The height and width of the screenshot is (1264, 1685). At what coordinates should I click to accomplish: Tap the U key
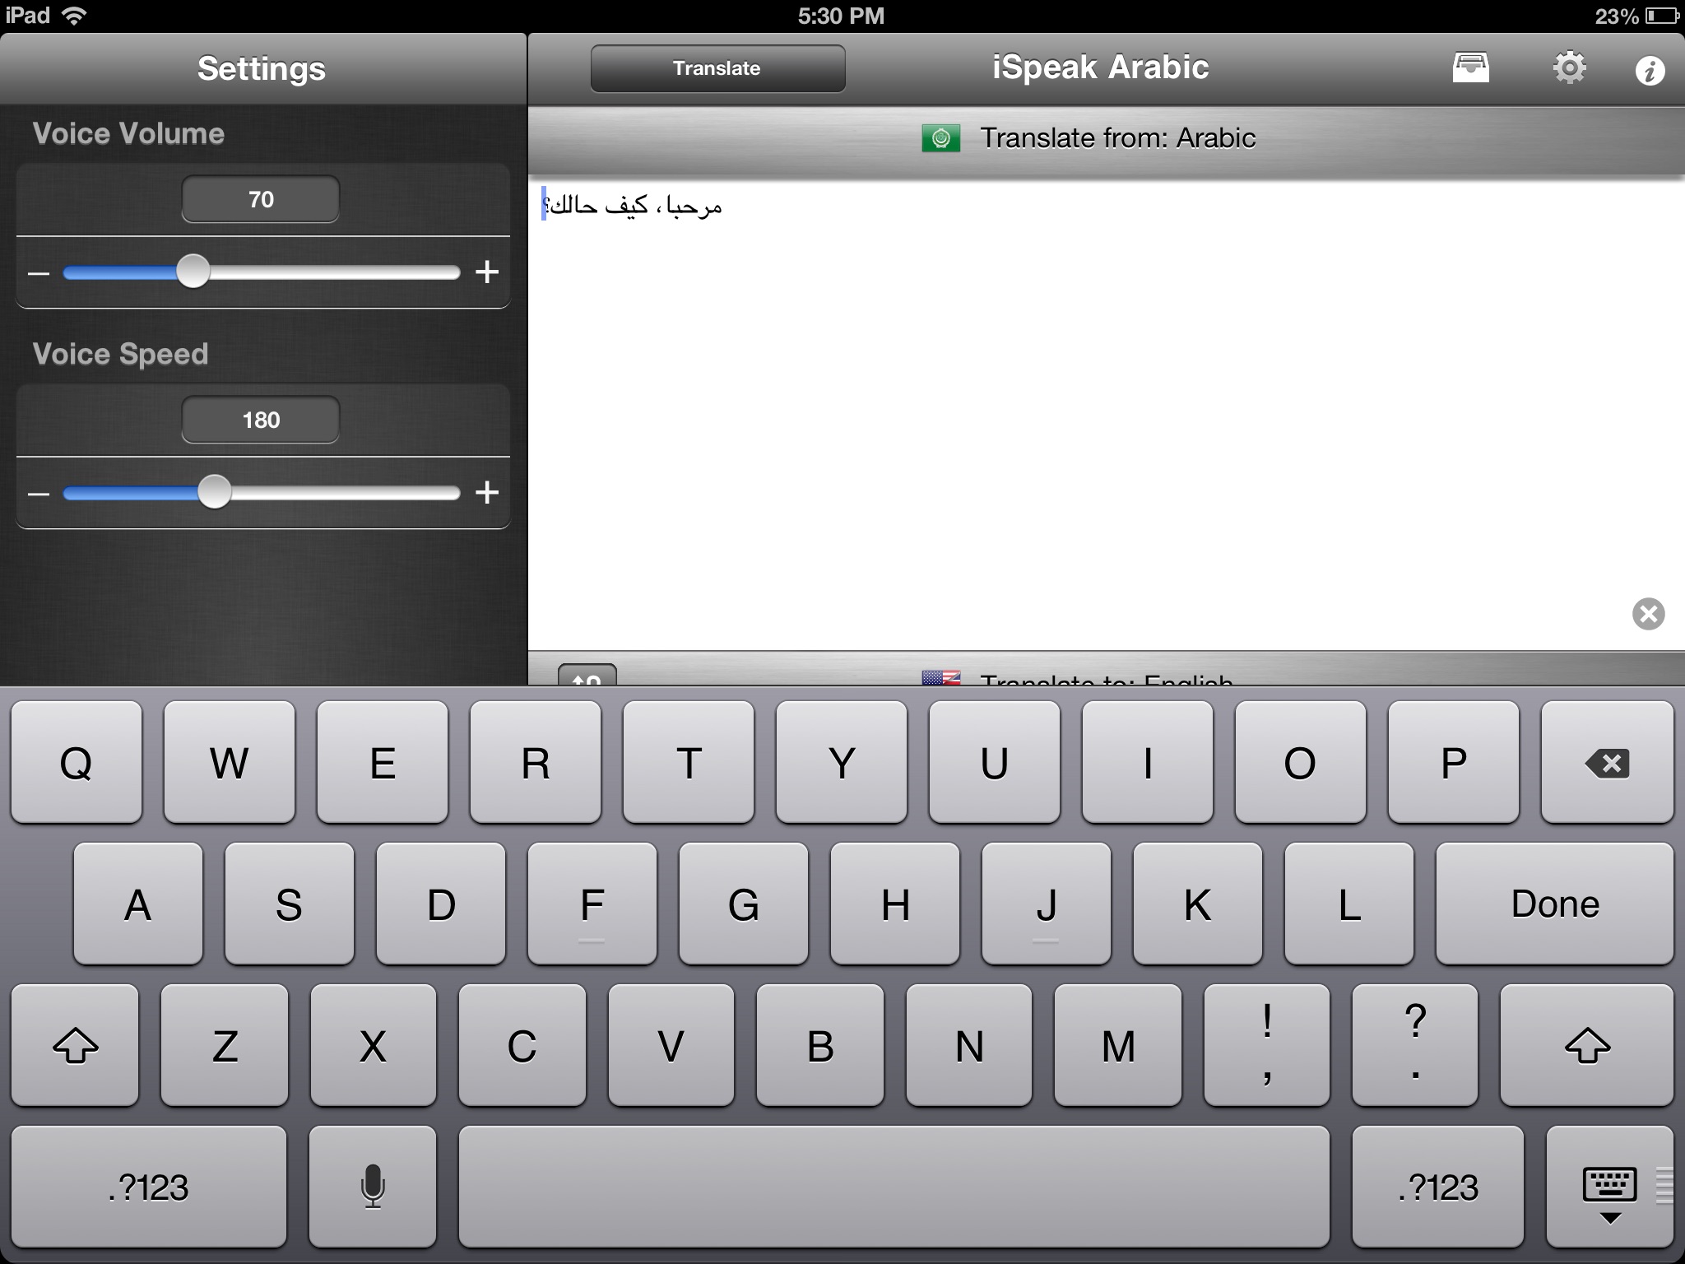[x=995, y=762]
